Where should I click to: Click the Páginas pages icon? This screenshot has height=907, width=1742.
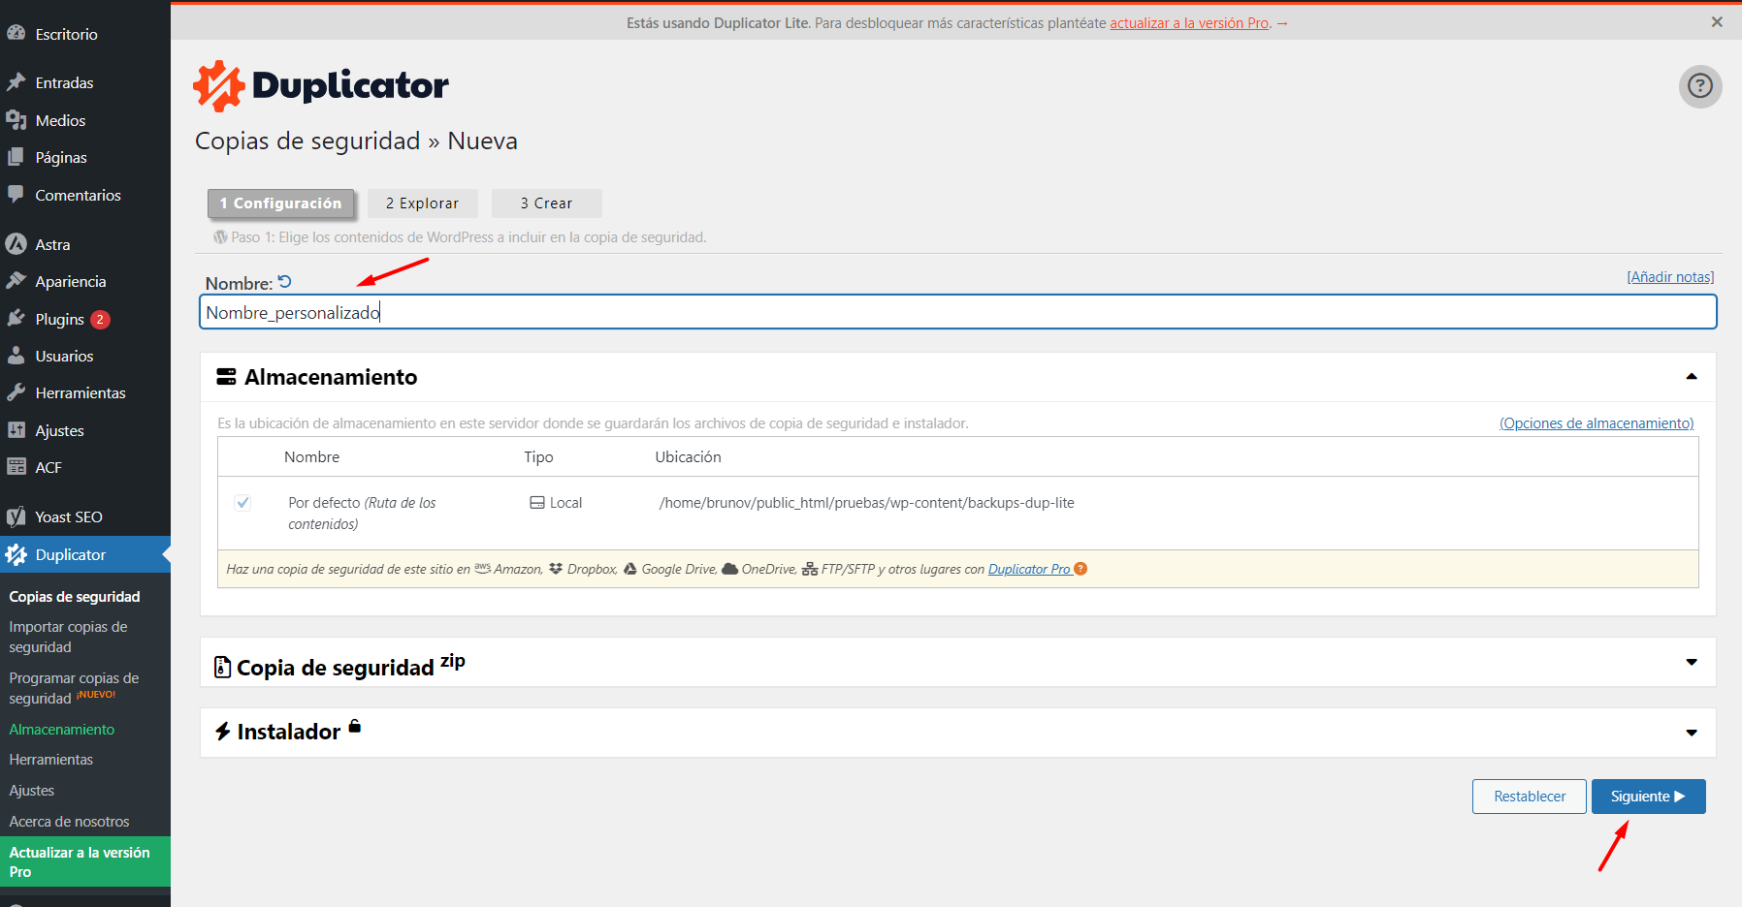click(16, 157)
